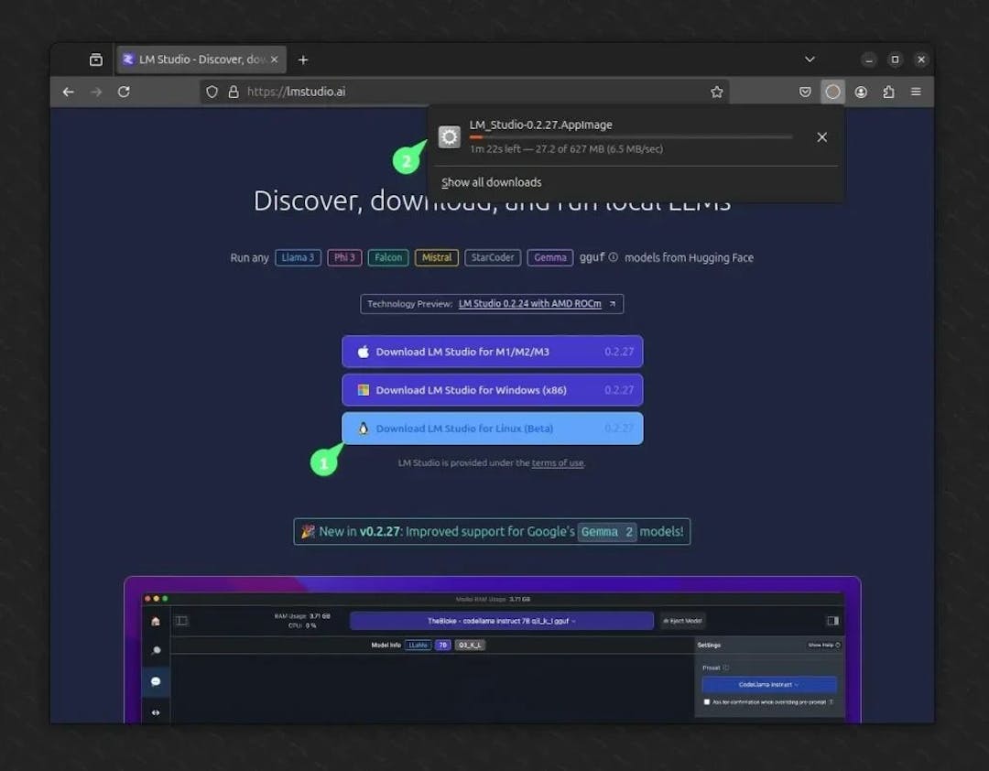Open the Pocket save icon
Screen dimensions: 989x771
tap(805, 92)
